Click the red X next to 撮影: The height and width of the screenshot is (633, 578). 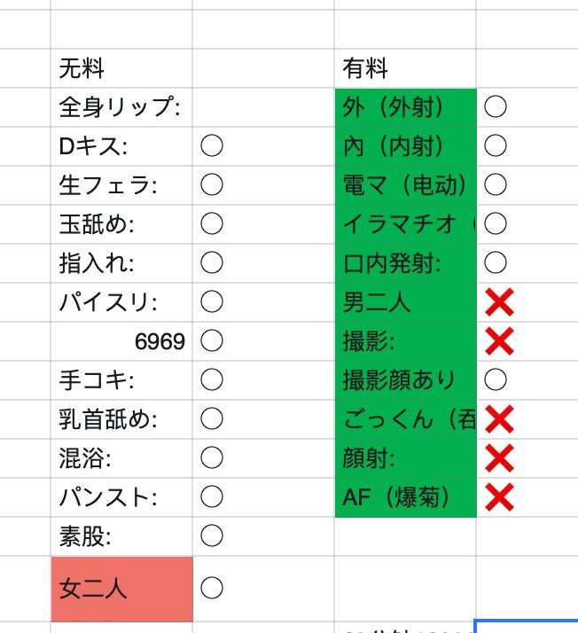click(499, 341)
